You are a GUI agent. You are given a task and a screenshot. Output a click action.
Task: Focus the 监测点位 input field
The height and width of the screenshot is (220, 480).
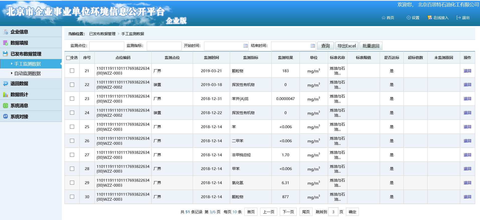(107, 46)
